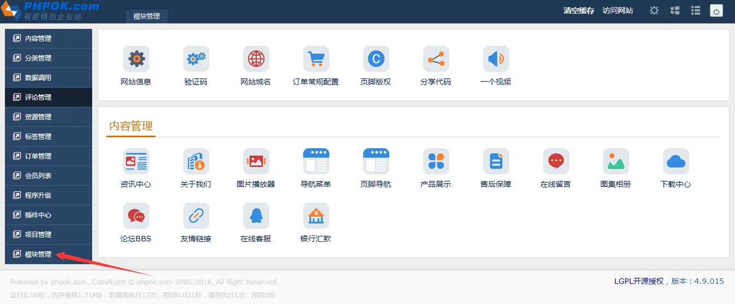Select 订单管理 from sidebar menu
This screenshot has width=735, height=304.
pyautogui.click(x=48, y=156)
